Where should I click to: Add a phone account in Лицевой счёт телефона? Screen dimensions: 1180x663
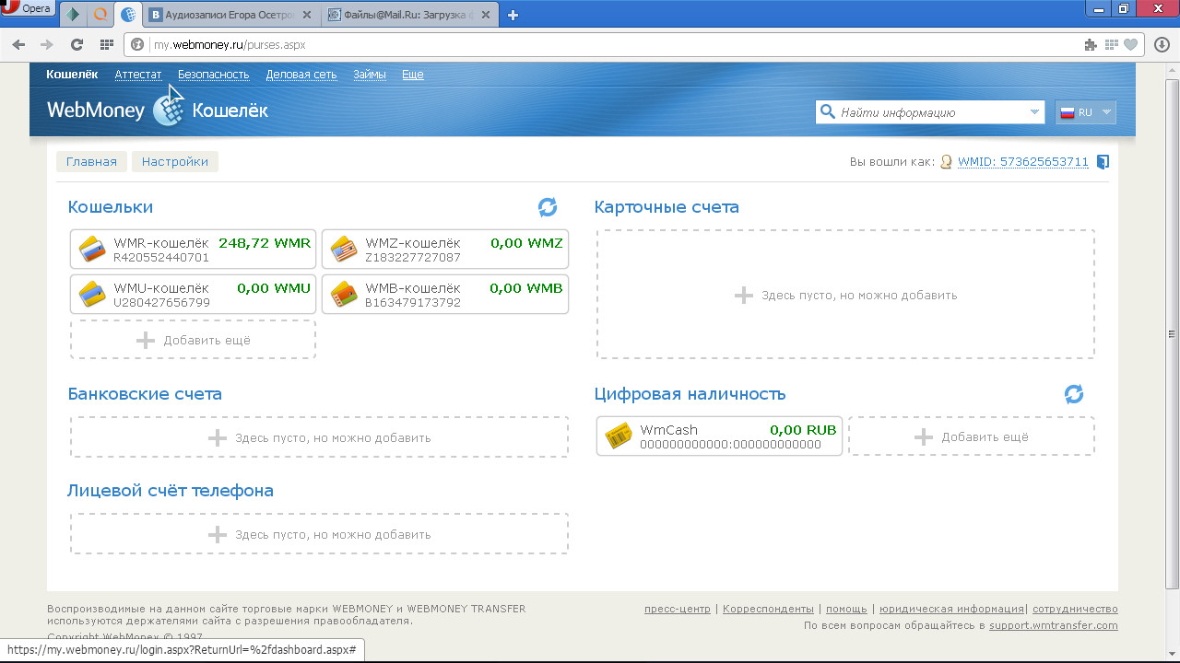319,534
